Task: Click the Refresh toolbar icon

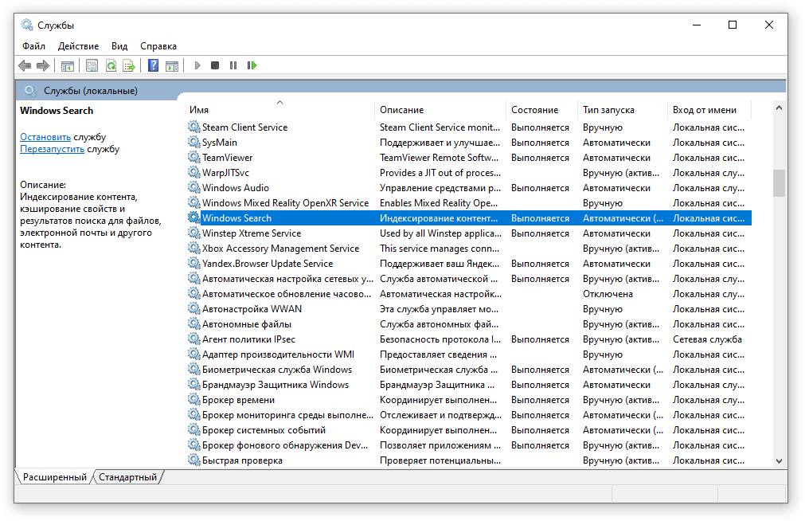Action: 111,65
